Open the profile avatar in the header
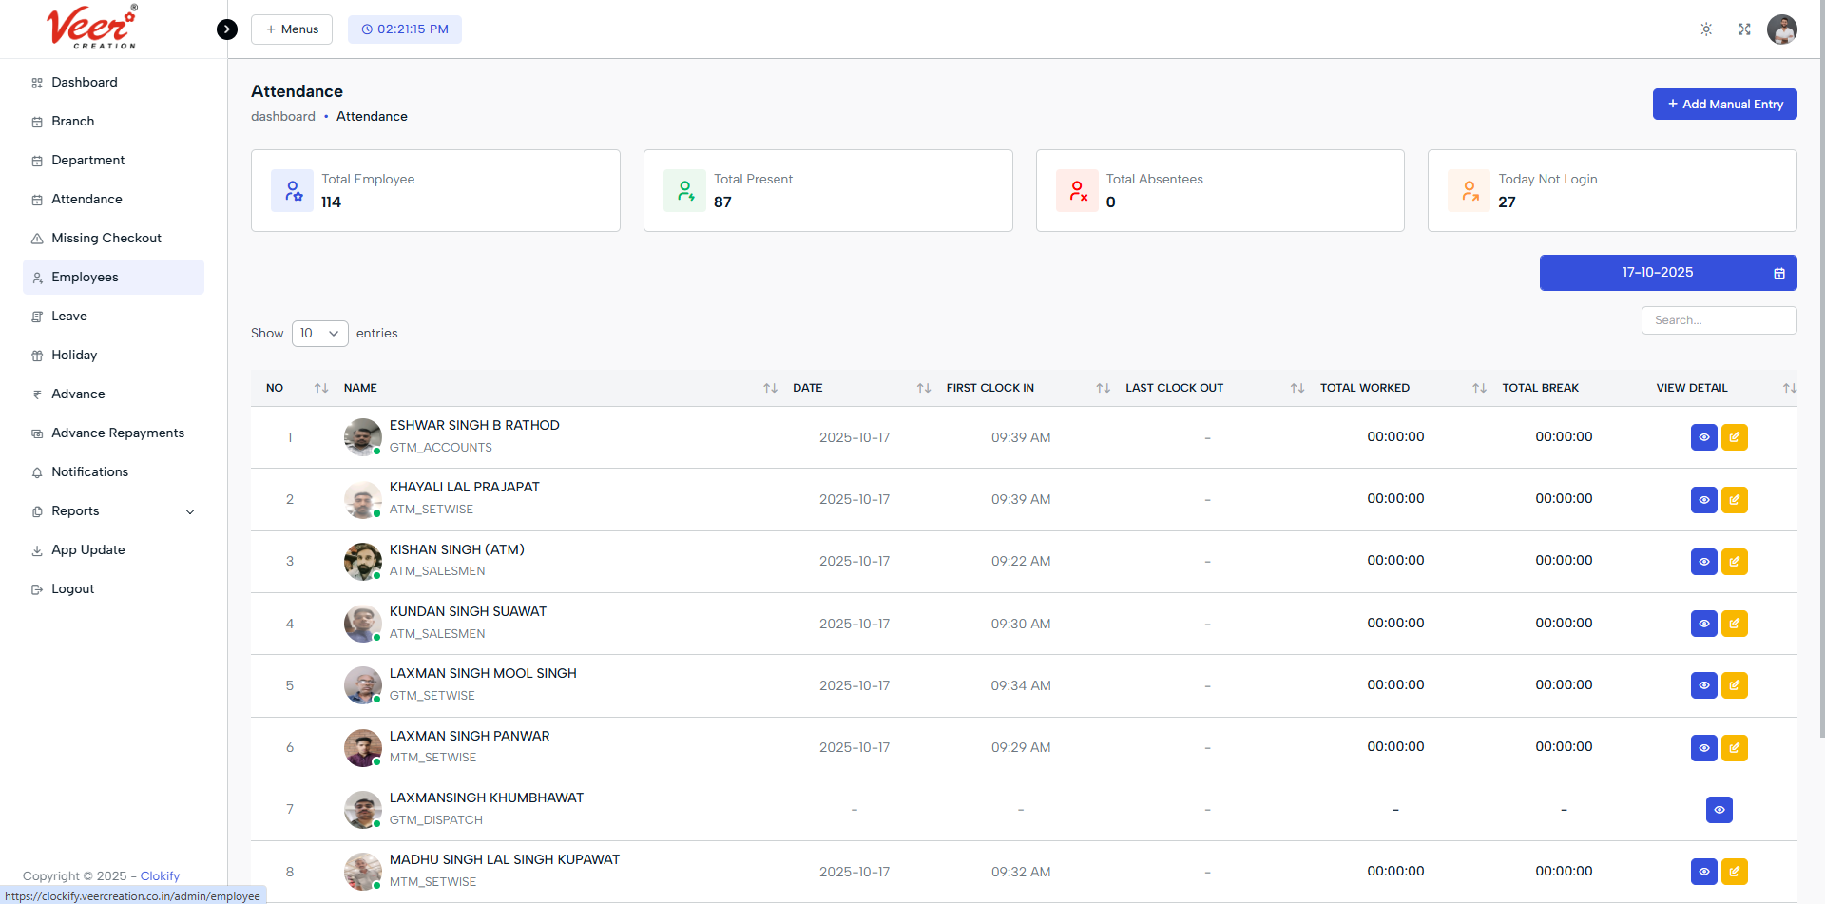Image resolution: width=1825 pixels, height=904 pixels. click(1782, 29)
